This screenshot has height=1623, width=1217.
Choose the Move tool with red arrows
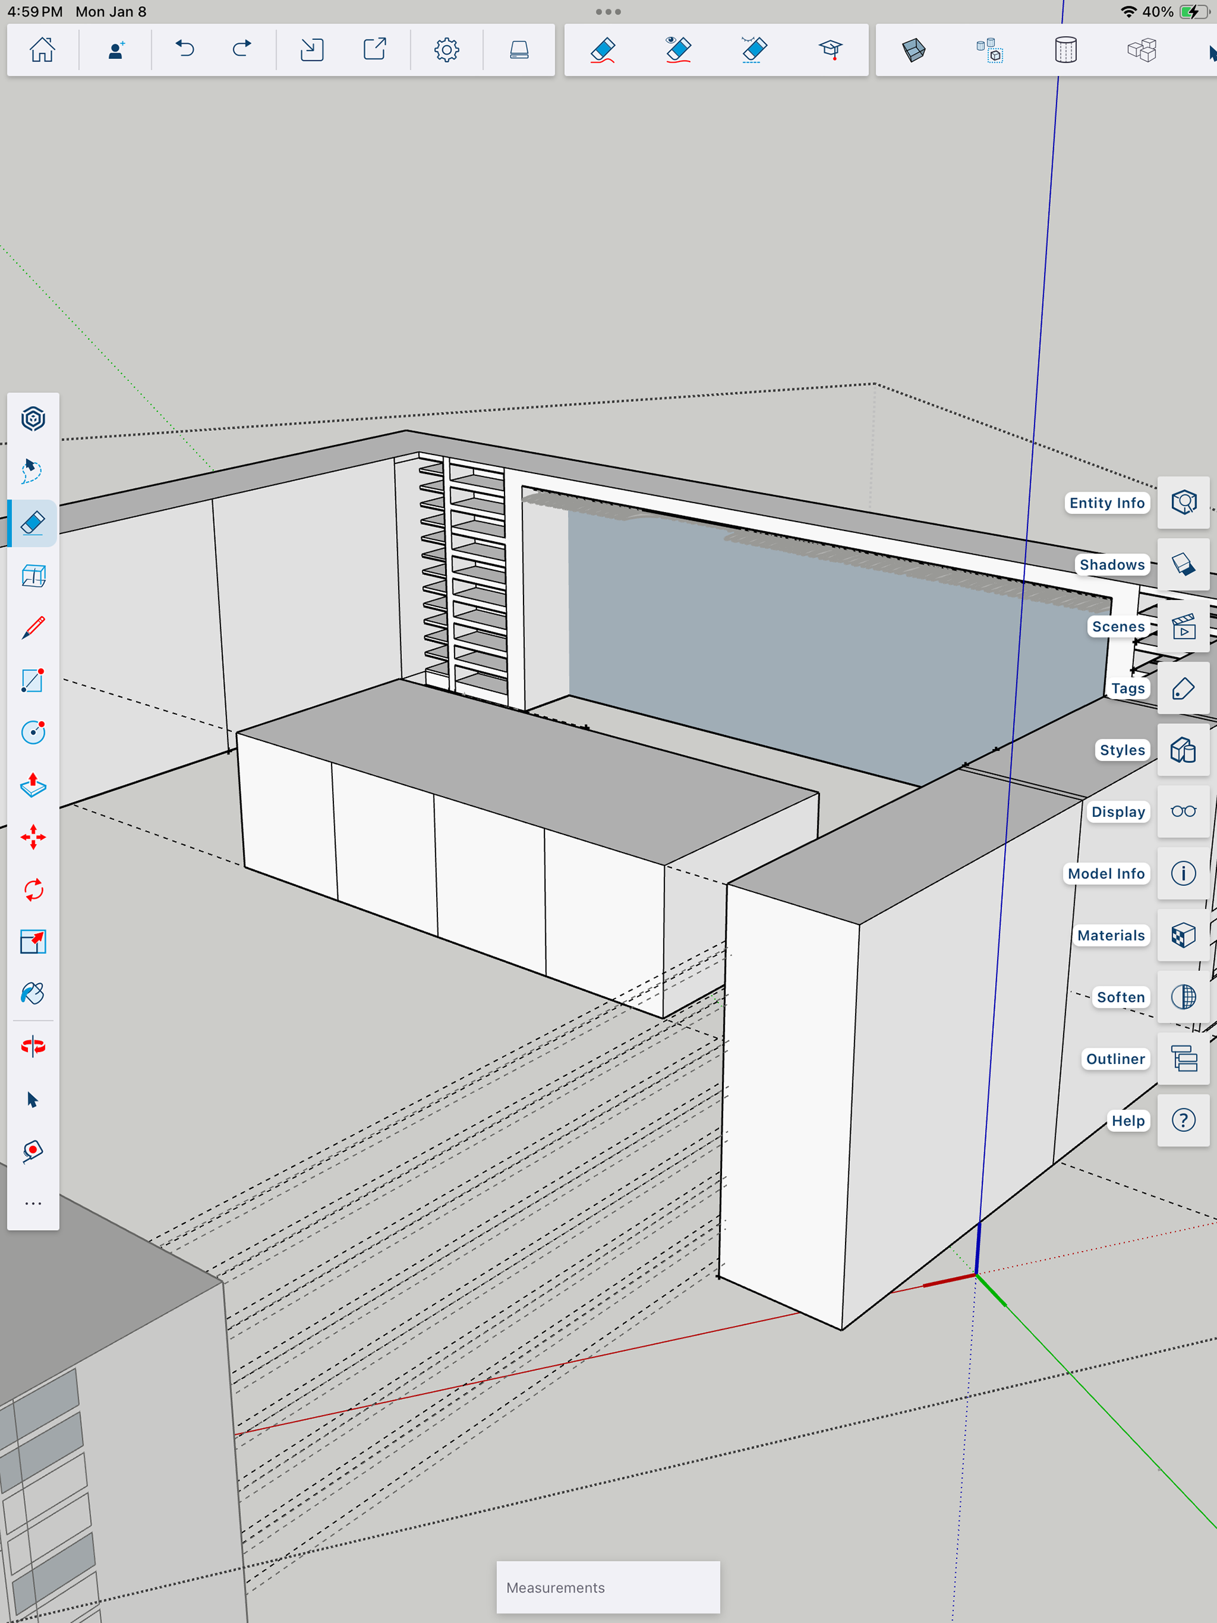(x=33, y=837)
